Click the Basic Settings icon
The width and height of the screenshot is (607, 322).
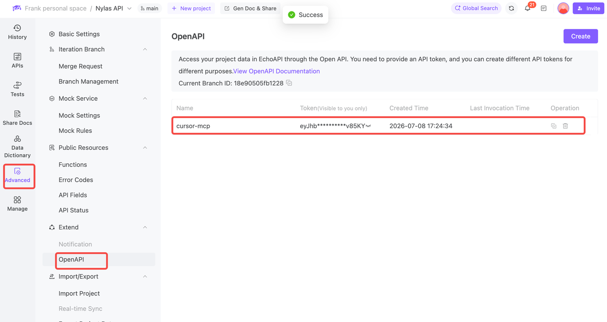pos(52,34)
